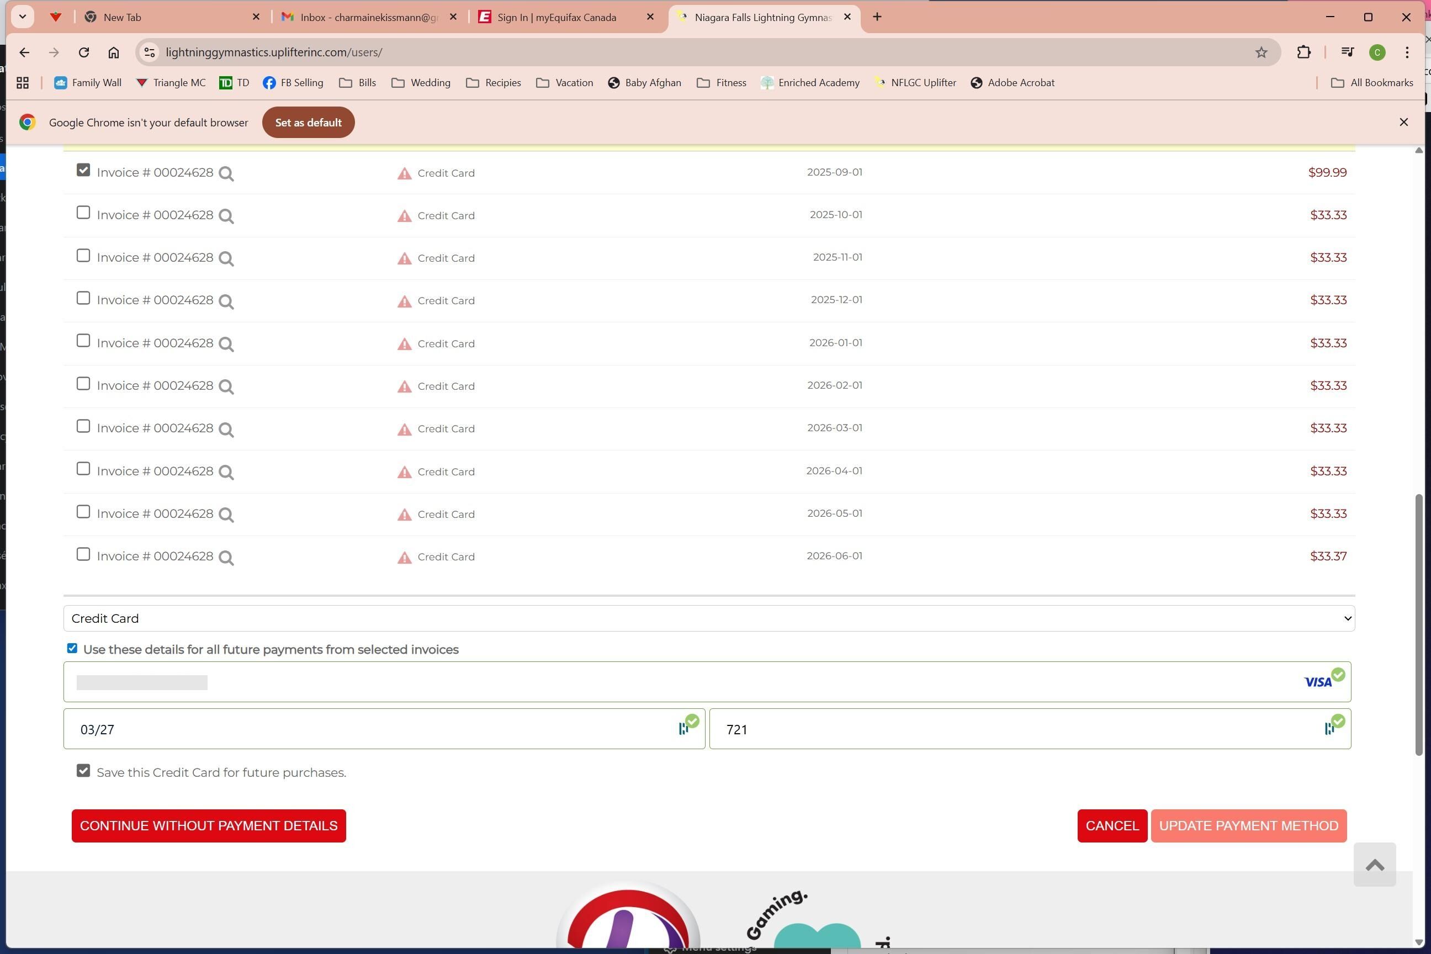This screenshot has height=954, width=1431.
Task: Click warning triangle on the 2025-12-01 invoice
Action: click(404, 302)
